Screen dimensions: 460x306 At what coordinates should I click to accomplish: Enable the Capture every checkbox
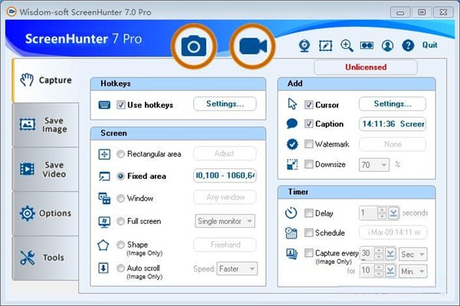click(309, 253)
